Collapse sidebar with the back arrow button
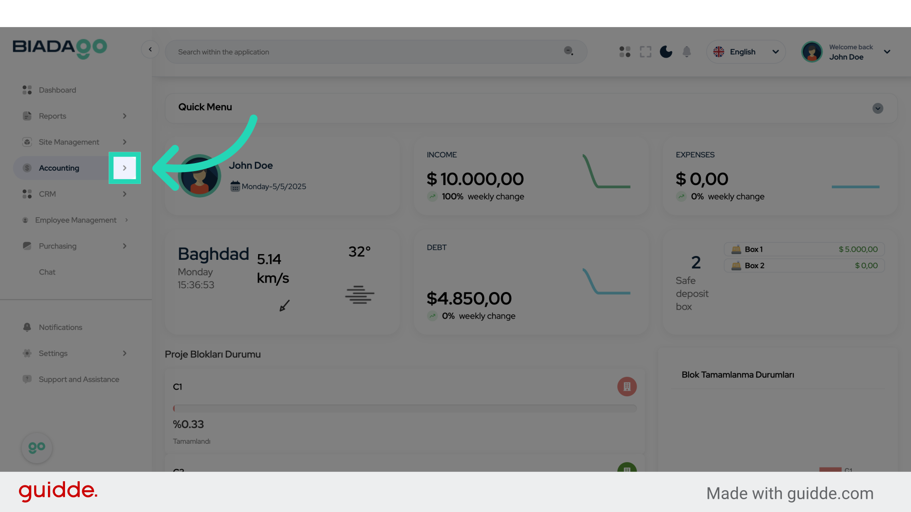This screenshot has width=911, height=512. [x=150, y=49]
